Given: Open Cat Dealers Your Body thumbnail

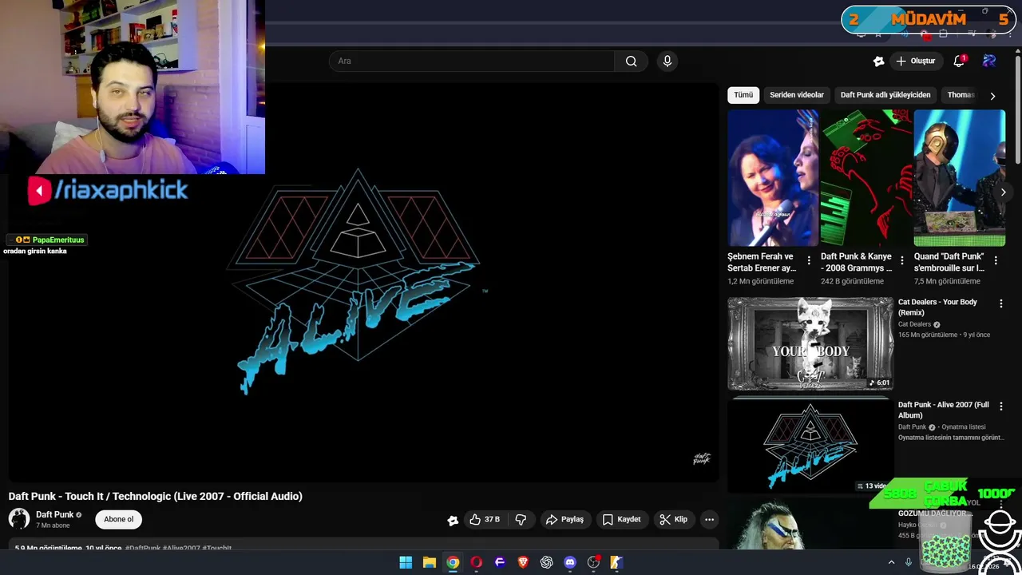Looking at the screenshot, I should 810,343.
